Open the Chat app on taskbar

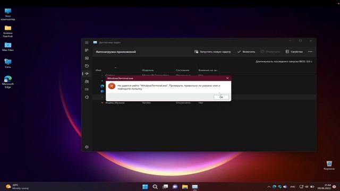[x=175, y=187]
